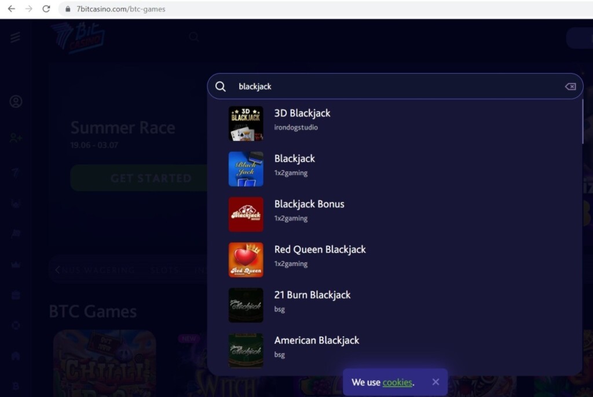Click the dimmed header search icon
The width and height of the screenshot is (593, 397).
pyautogui.click(x=193, y=37)
